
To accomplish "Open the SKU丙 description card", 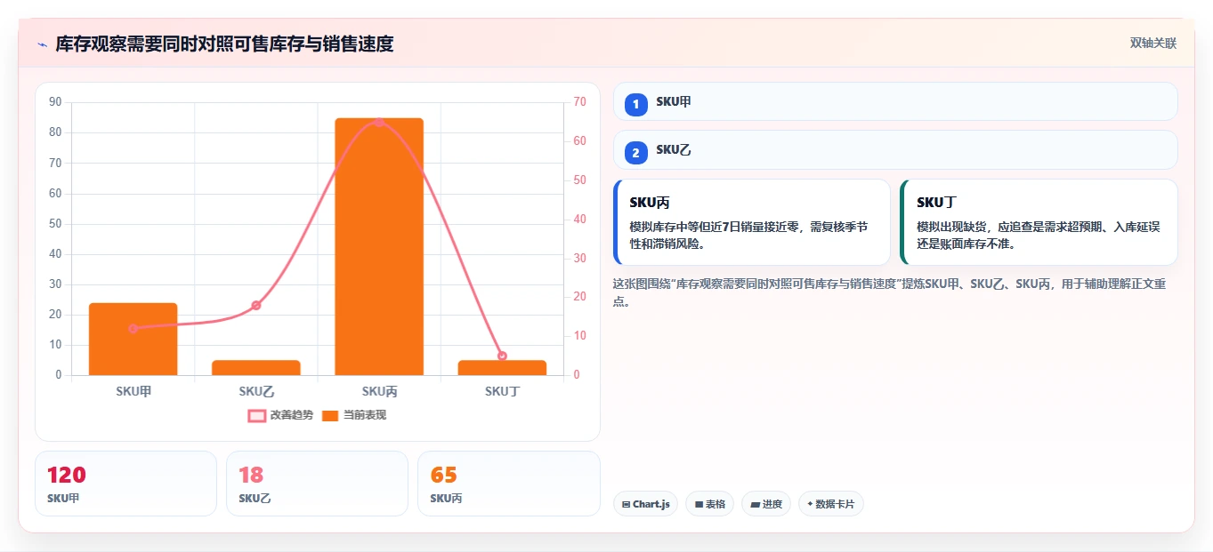I will [752, 222].
